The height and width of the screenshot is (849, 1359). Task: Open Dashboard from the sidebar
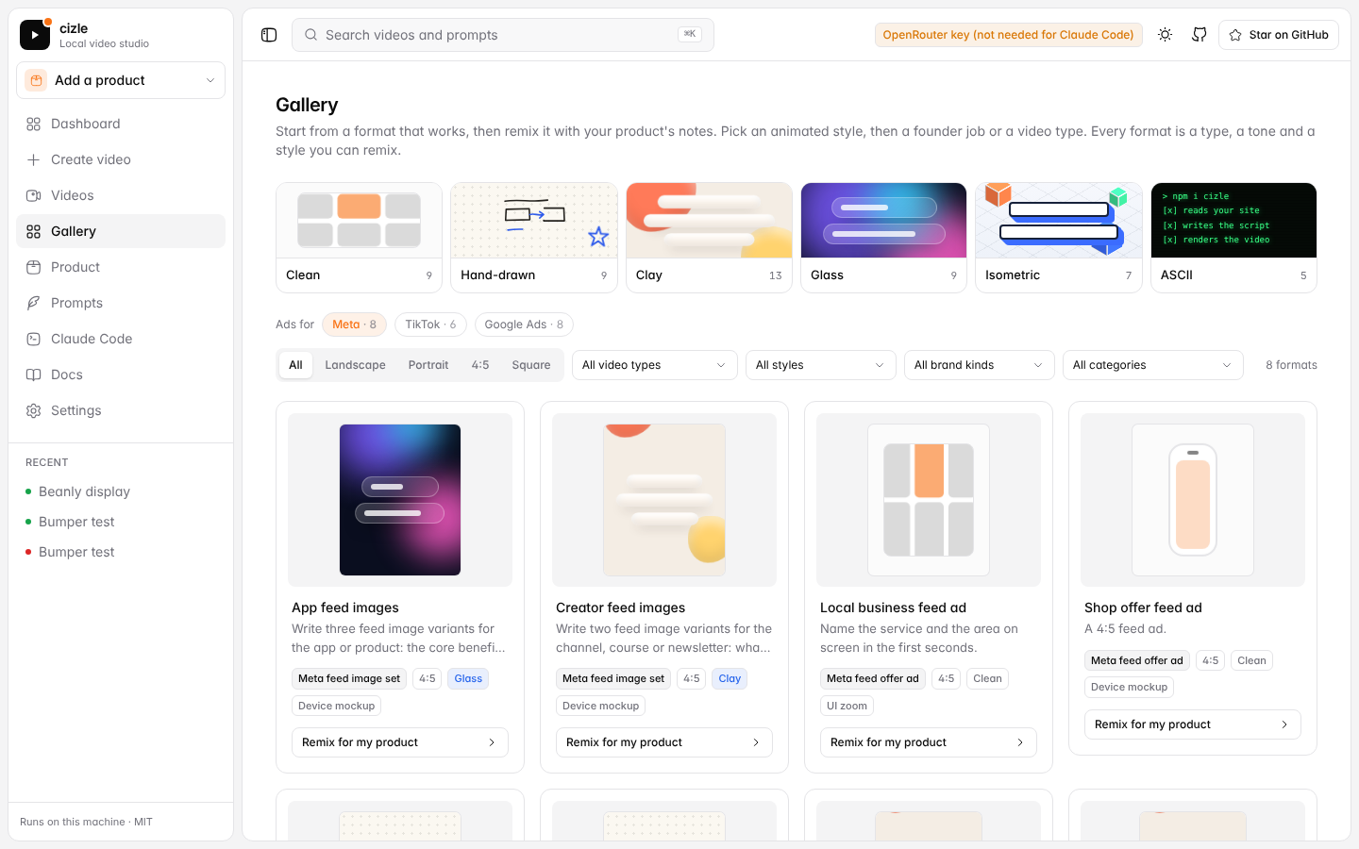[x=121, y=124]
